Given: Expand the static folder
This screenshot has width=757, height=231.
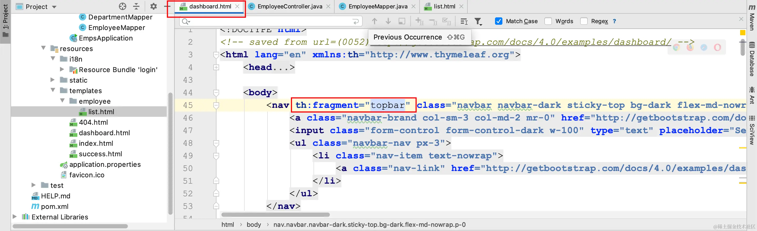Looking at the screenshot, I should [53, 80].
